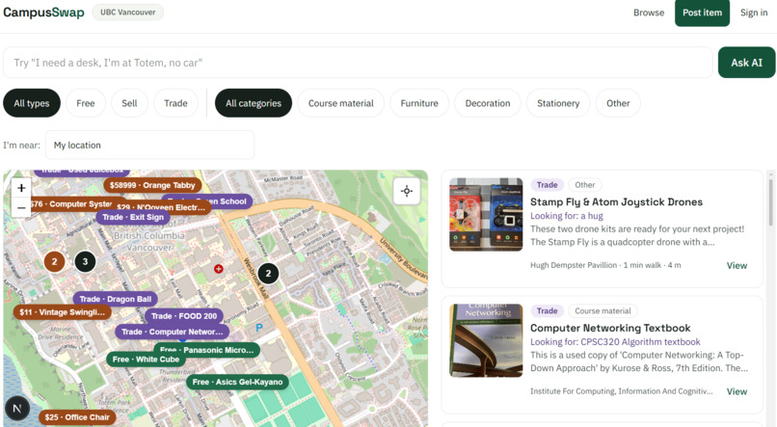
Task: View the Computer Networking Textbook listing
Action: pyautogui.click(x=737, y=391)
